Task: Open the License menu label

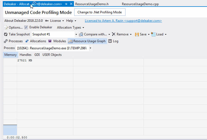Action: (55, 21)
